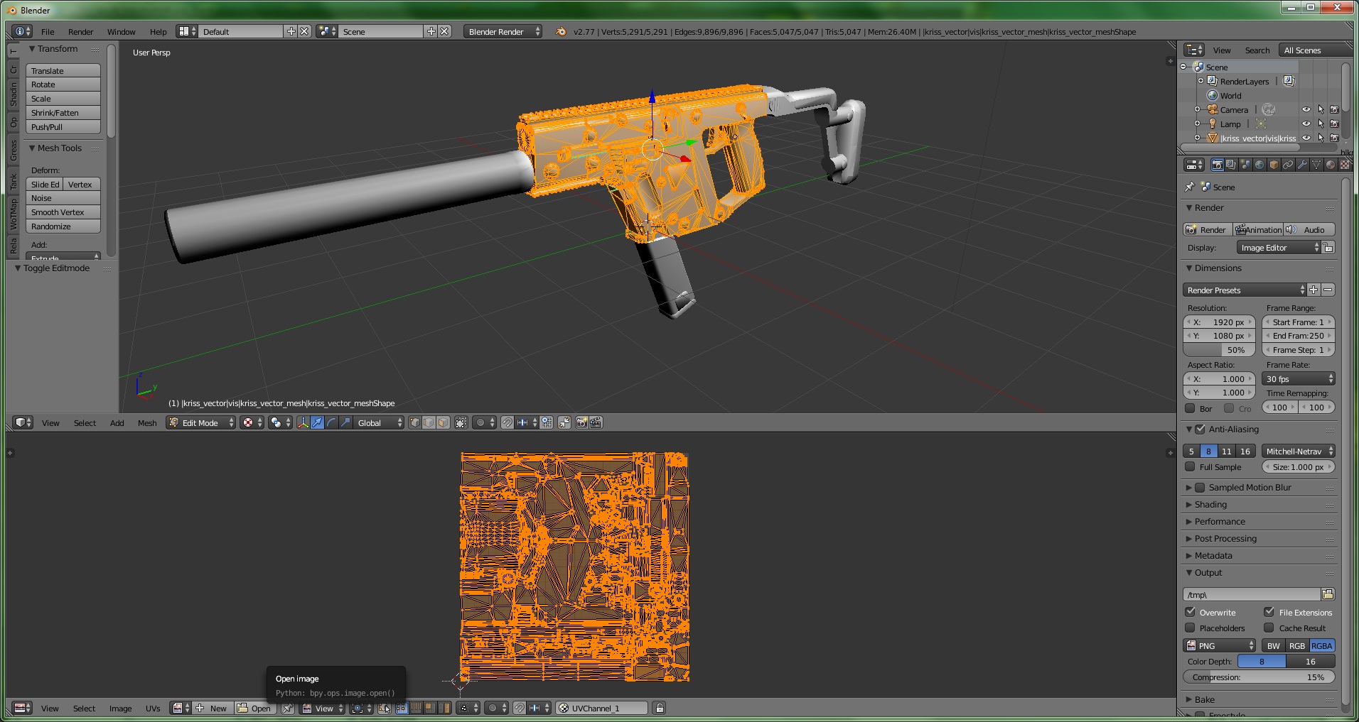Open the Edit Mode dropdown
Image resolution: width=1359 pixels, height=722 pixels.
click(201, 423)
